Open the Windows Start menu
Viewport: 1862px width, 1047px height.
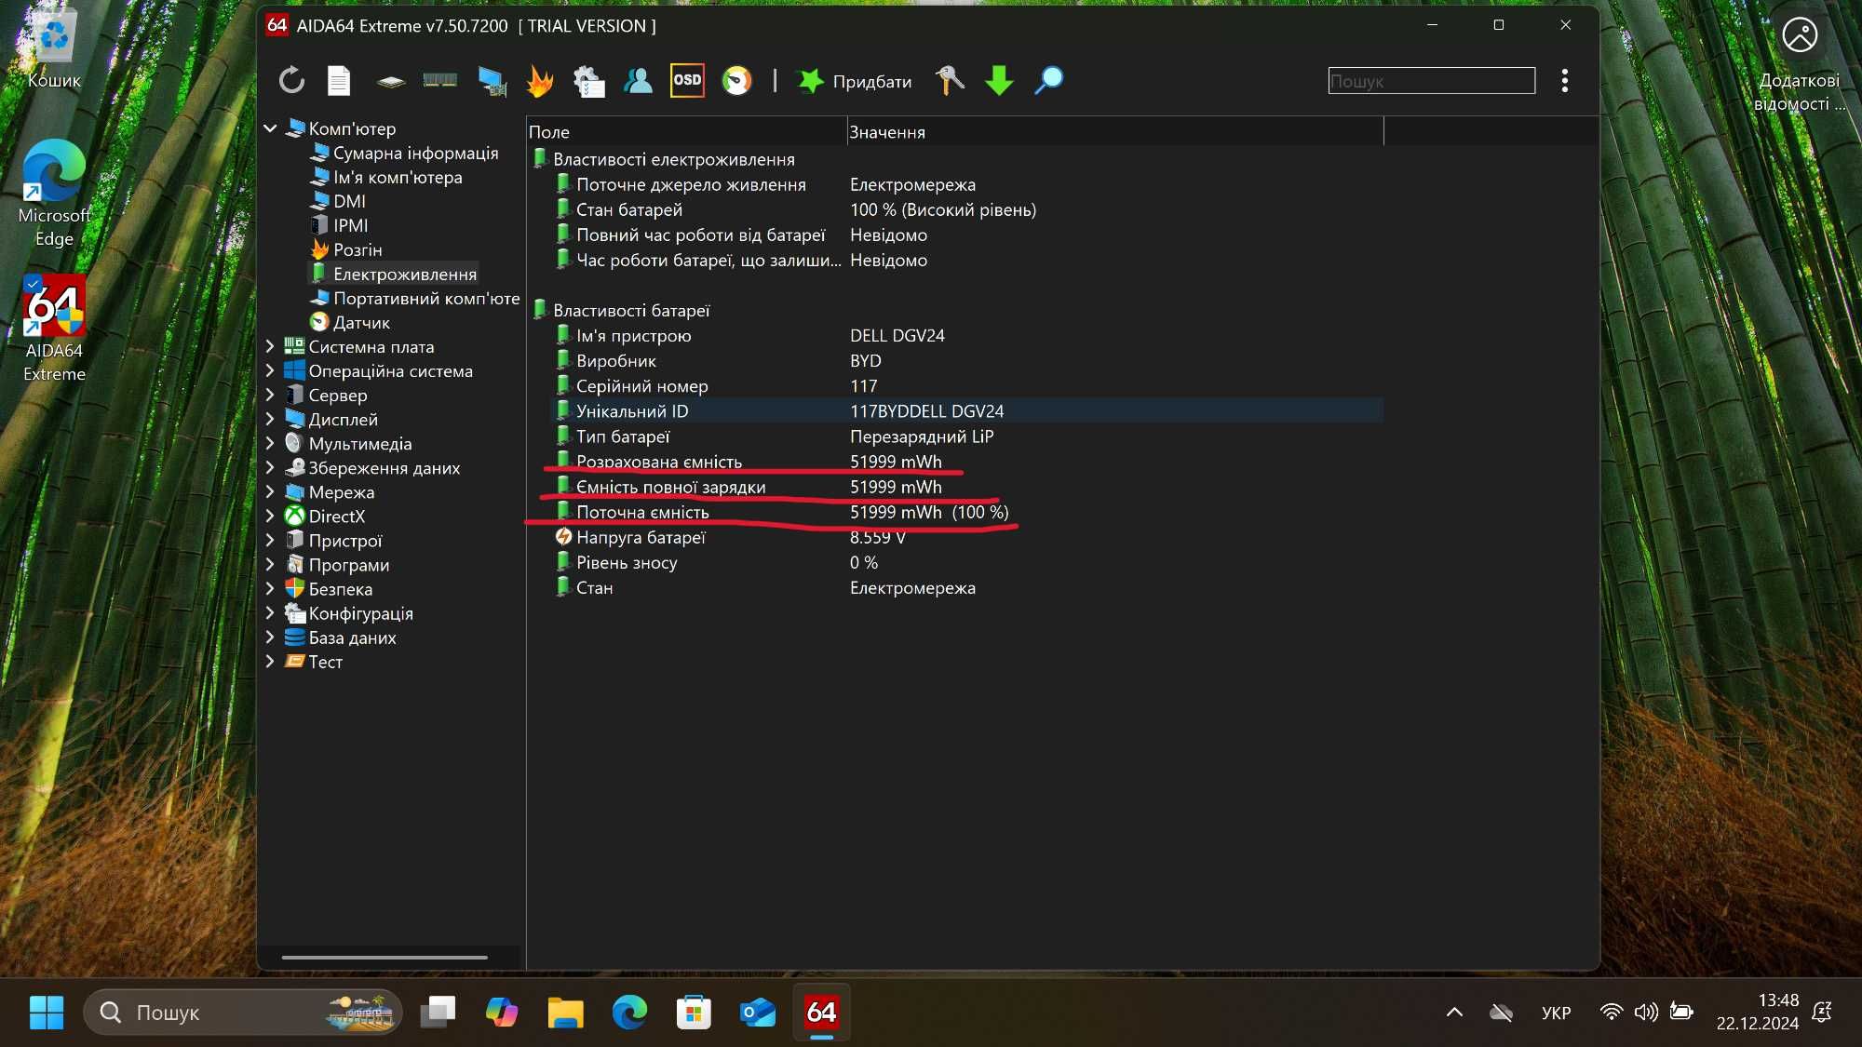click(x=47, y=1012)
